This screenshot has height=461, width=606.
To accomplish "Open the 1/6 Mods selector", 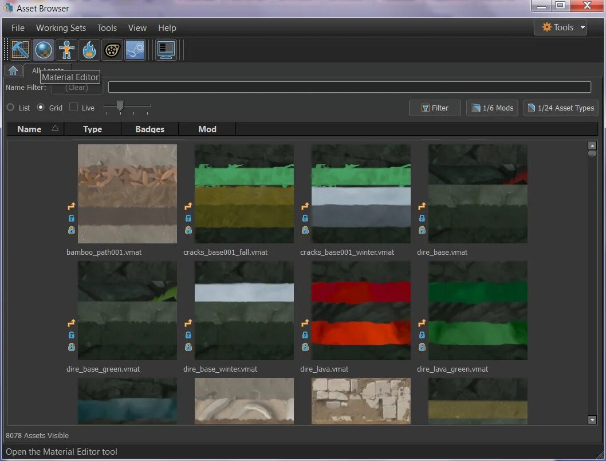I will coord(492,108).
